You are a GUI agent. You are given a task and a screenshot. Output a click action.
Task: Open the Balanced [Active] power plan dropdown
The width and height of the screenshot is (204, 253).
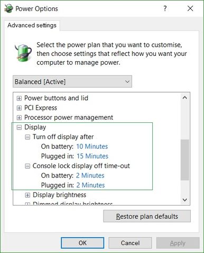[72, 82]
